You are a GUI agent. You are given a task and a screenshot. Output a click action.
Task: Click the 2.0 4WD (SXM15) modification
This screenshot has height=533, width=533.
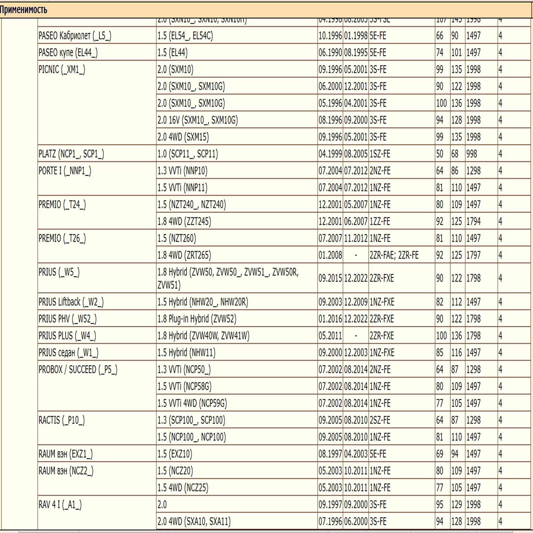click(183, 137)
